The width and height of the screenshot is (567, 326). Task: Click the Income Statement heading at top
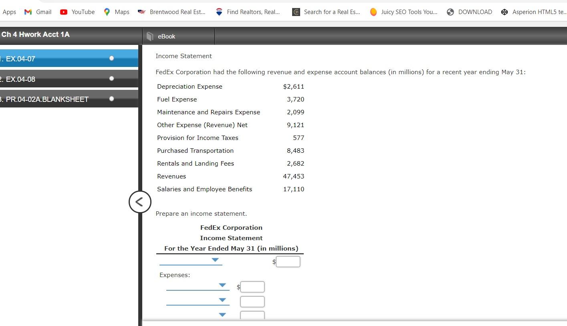pos(184,56)
